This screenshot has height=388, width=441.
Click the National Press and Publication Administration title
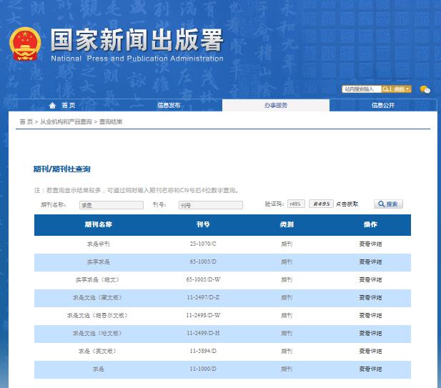click(x=137, y=59)
